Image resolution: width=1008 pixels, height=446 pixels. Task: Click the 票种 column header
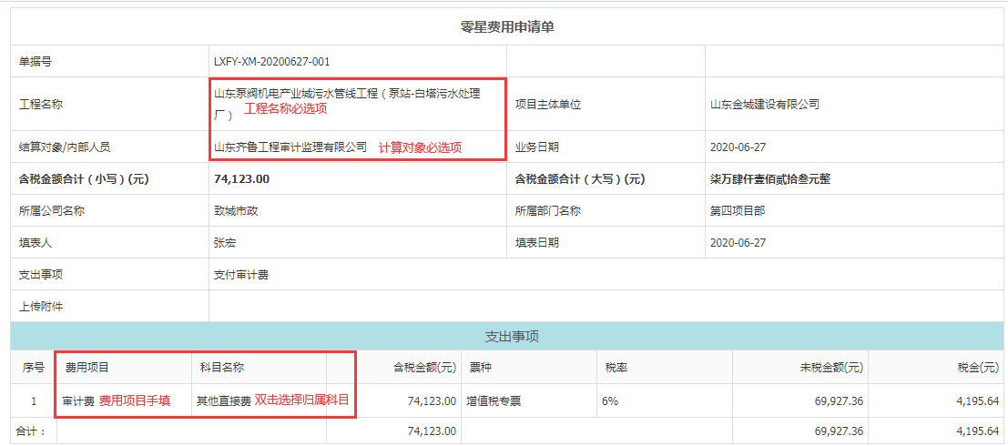(480, 368)
